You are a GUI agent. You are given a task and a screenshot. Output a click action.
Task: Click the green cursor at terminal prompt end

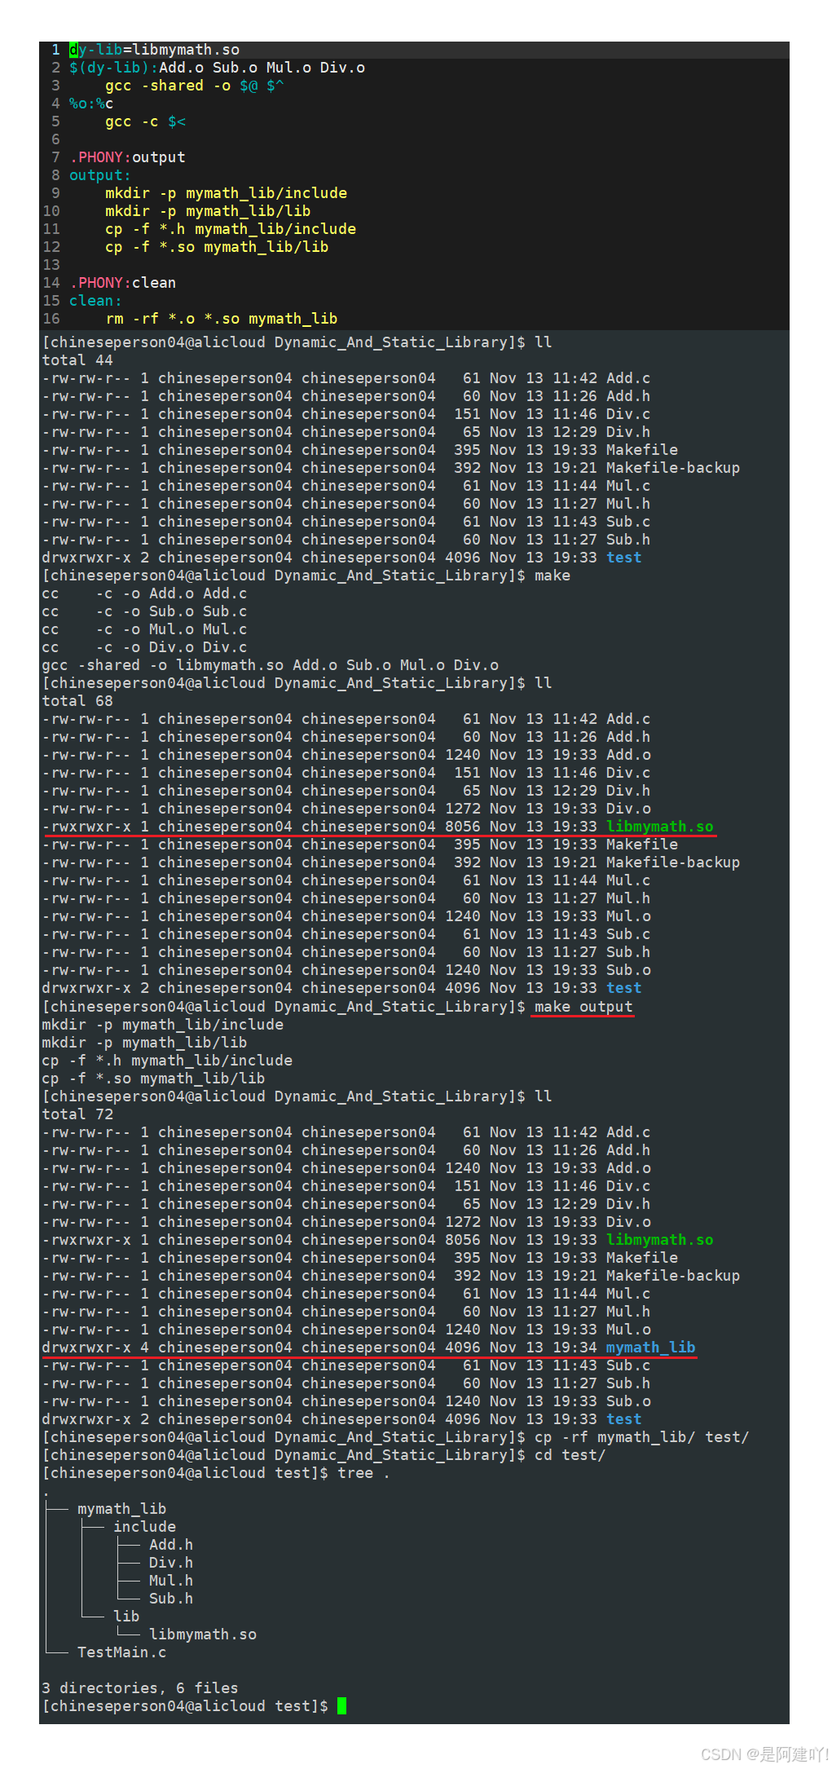coord(341,1705)
